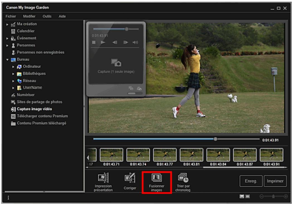Image resolution: width=292 pixels, height=204 pixels.
Task: Select the thumbnail at 0:01:43.77
Action: click(165, 155)
